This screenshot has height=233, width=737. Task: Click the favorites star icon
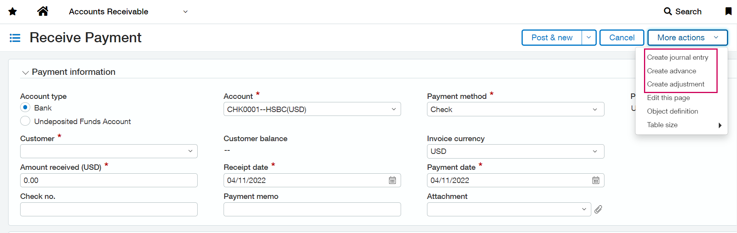[x=12, y=12]
